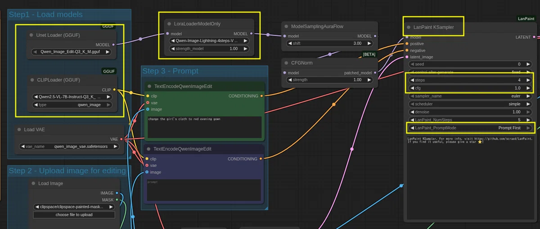Click the model input port on ModelSamplingAuraFlow

[x=284, y=36]
